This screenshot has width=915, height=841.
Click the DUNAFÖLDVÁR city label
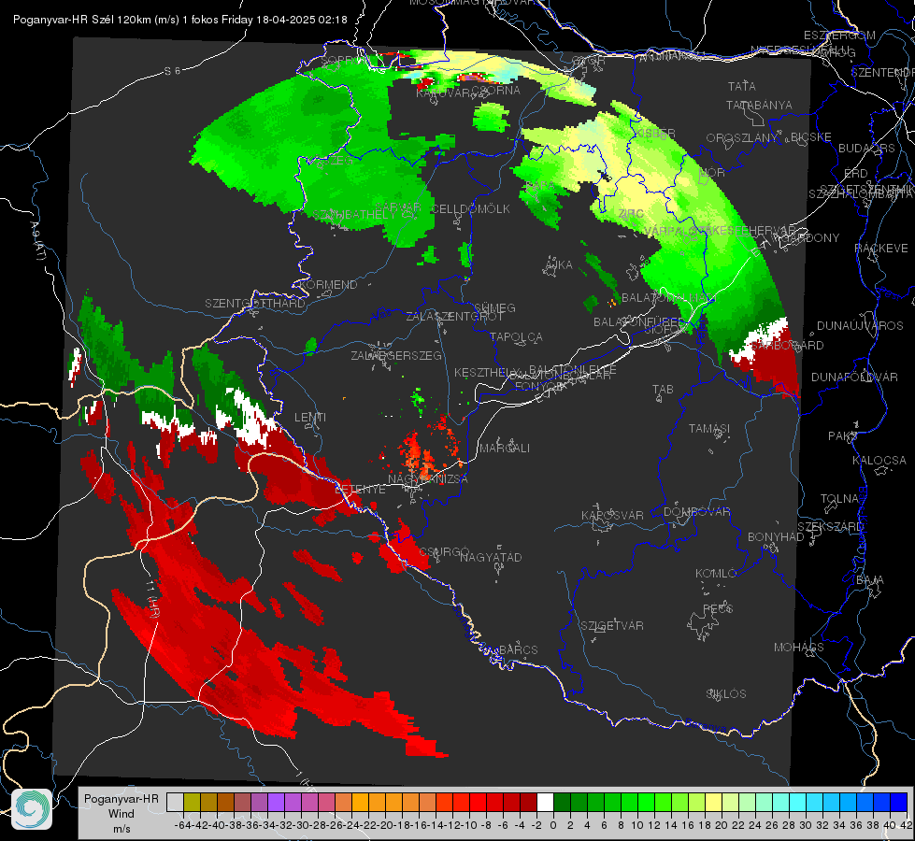tap(854, 378)
